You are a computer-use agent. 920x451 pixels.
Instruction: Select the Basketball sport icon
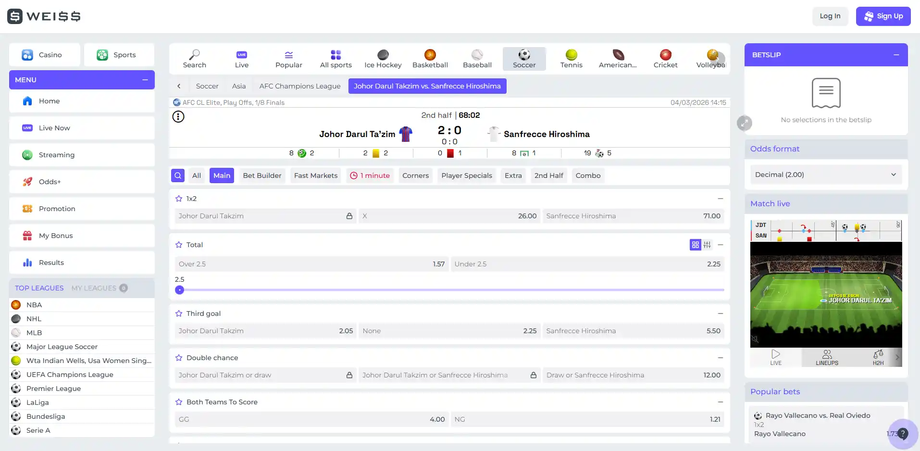430,59
